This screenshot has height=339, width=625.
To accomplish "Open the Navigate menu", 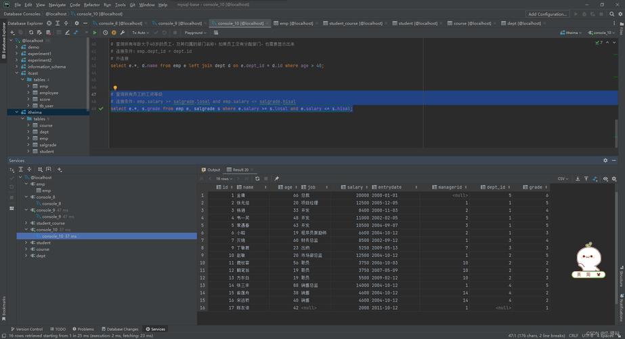I will [58, 4].
